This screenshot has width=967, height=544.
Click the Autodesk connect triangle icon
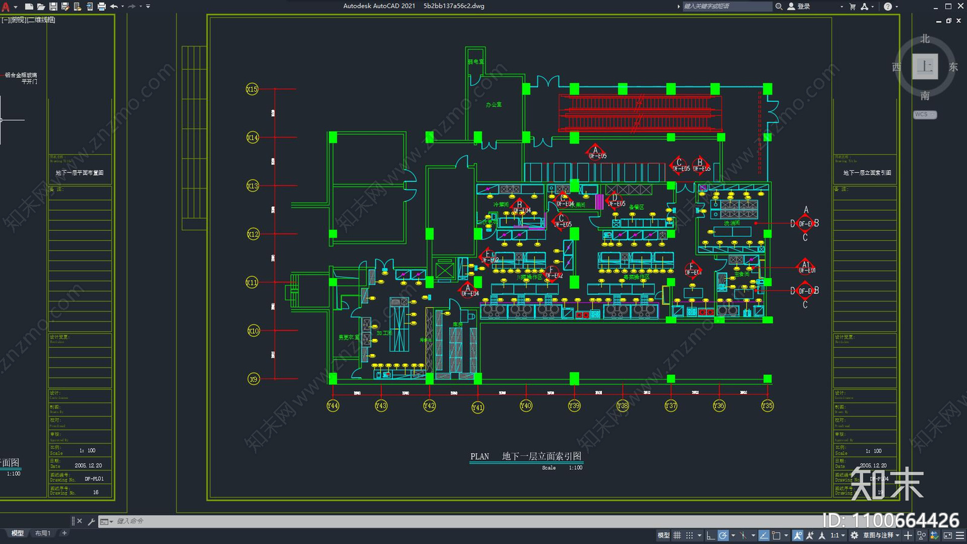point(864,7)
